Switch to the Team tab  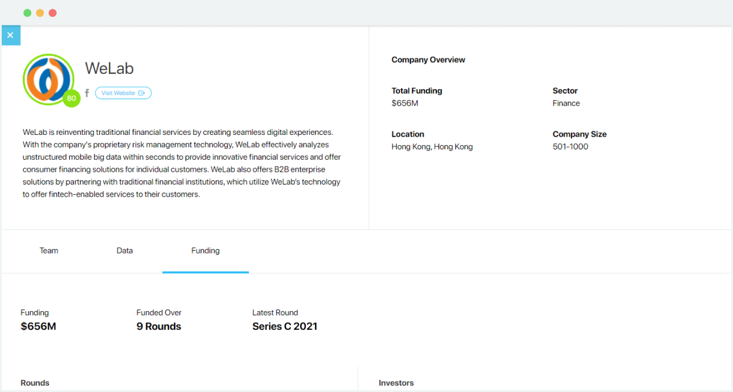(49, 251)
